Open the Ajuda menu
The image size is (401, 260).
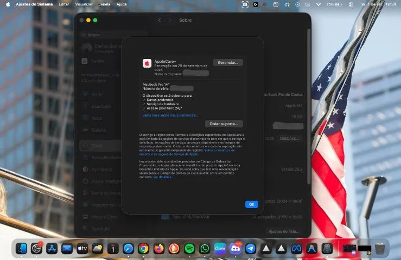click(122, 4)
